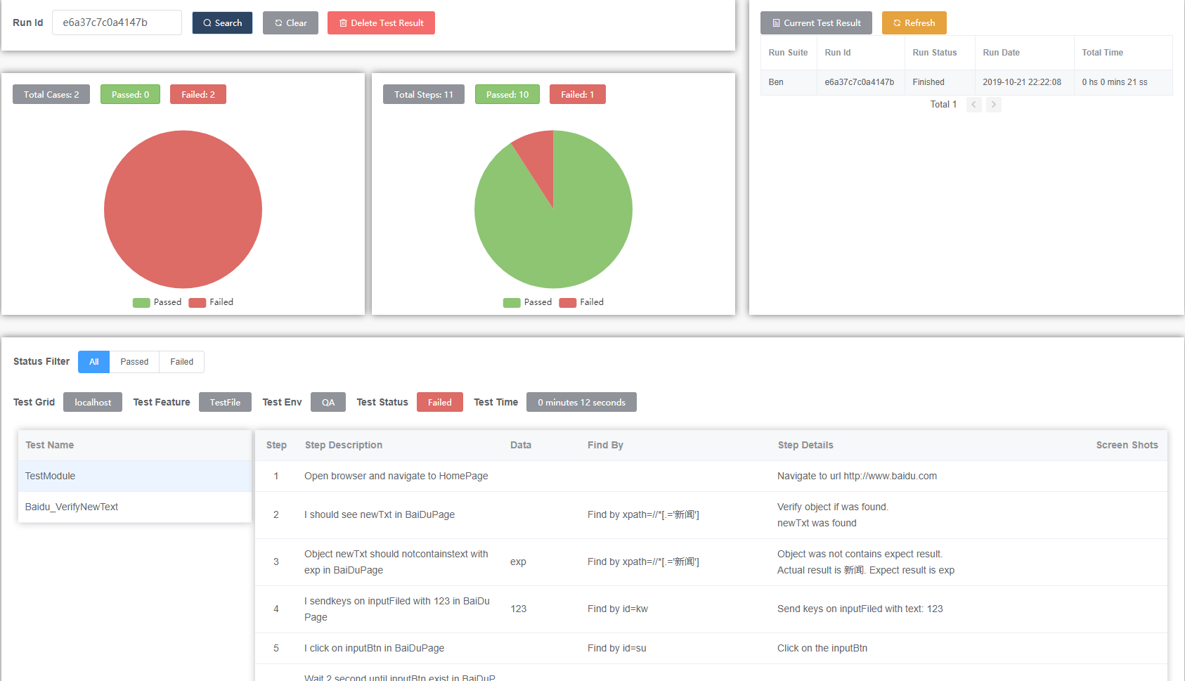This screenshot has height=681, width=1185.
Task: Click run date 2019-10-21 22:22:08 cell
Action: (1024, 82)
